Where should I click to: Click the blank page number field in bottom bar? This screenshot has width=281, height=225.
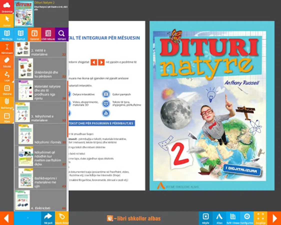click(27, 218)
